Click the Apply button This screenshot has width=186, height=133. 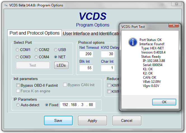pyautogui.click(x=92, y=120)
